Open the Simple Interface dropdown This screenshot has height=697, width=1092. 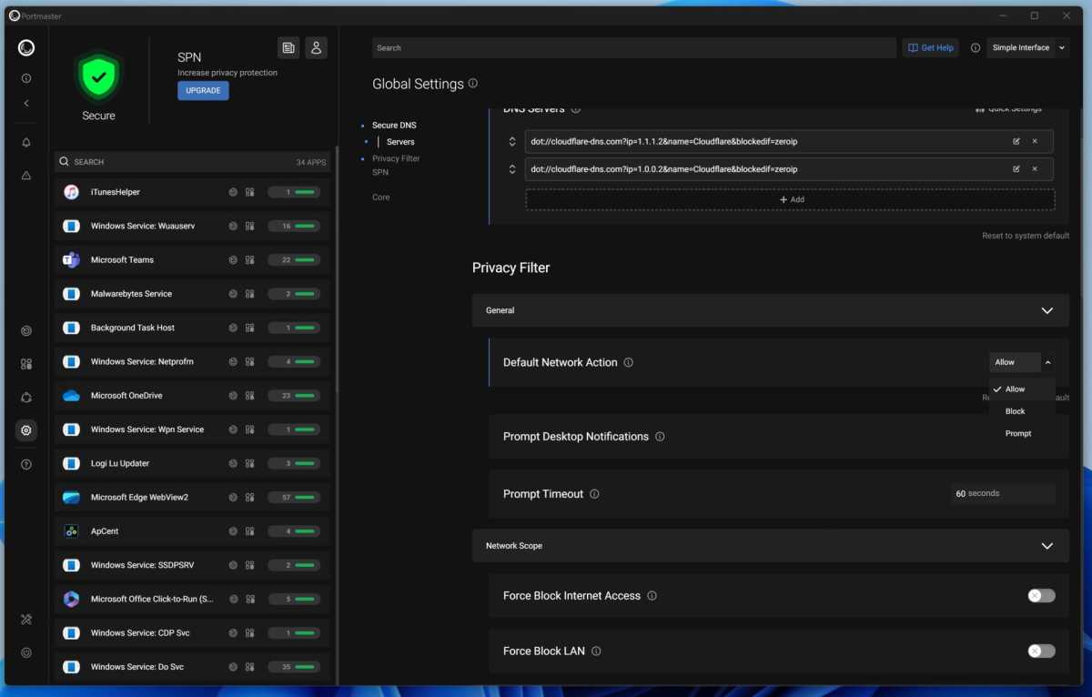click(x=1027, y=48)
